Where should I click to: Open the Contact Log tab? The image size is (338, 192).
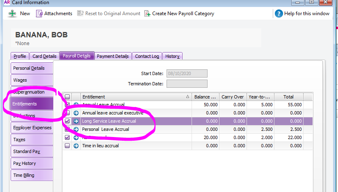pyautogui.click(x=147, y=56)
